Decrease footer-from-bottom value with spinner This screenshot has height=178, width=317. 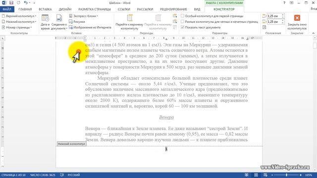[x=283, y=23]
